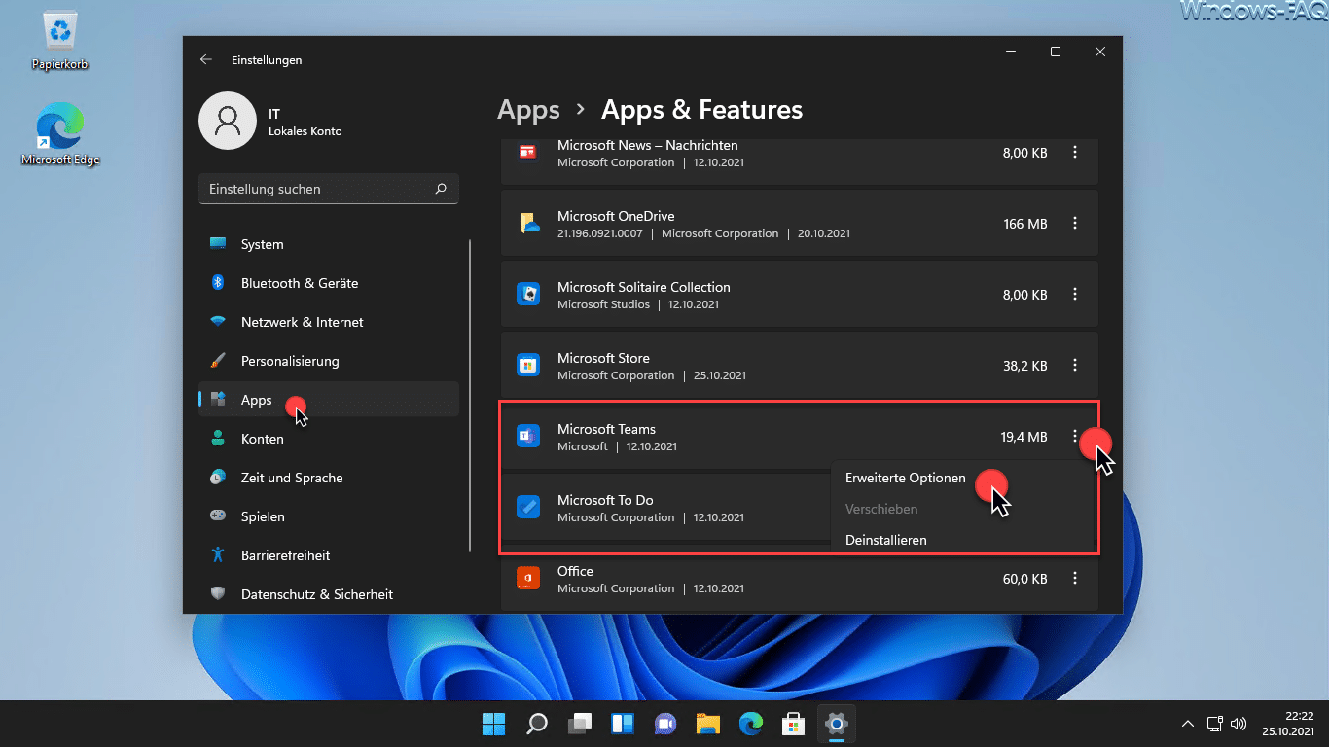
Task: Click the sidebar navigation scrollbar
Action: [470, 396]
